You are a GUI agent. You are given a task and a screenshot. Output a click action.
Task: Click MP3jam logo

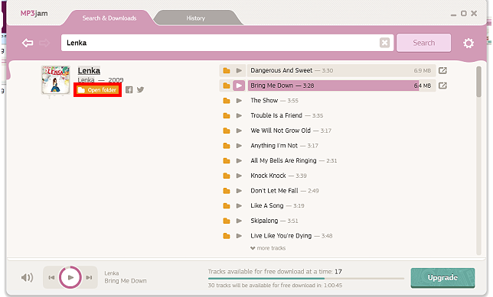tap(34, 14)
